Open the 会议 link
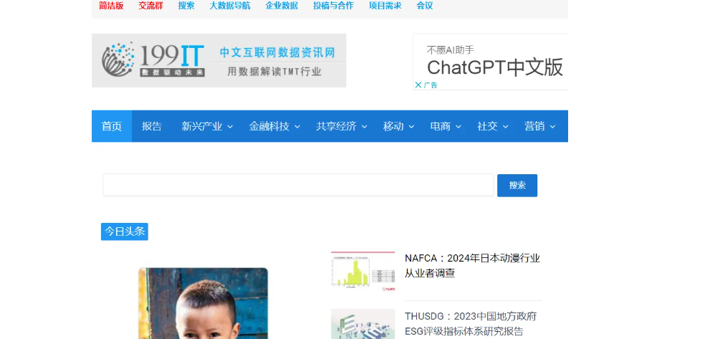Screen dimensions: 715x339 tap(425, 6)
